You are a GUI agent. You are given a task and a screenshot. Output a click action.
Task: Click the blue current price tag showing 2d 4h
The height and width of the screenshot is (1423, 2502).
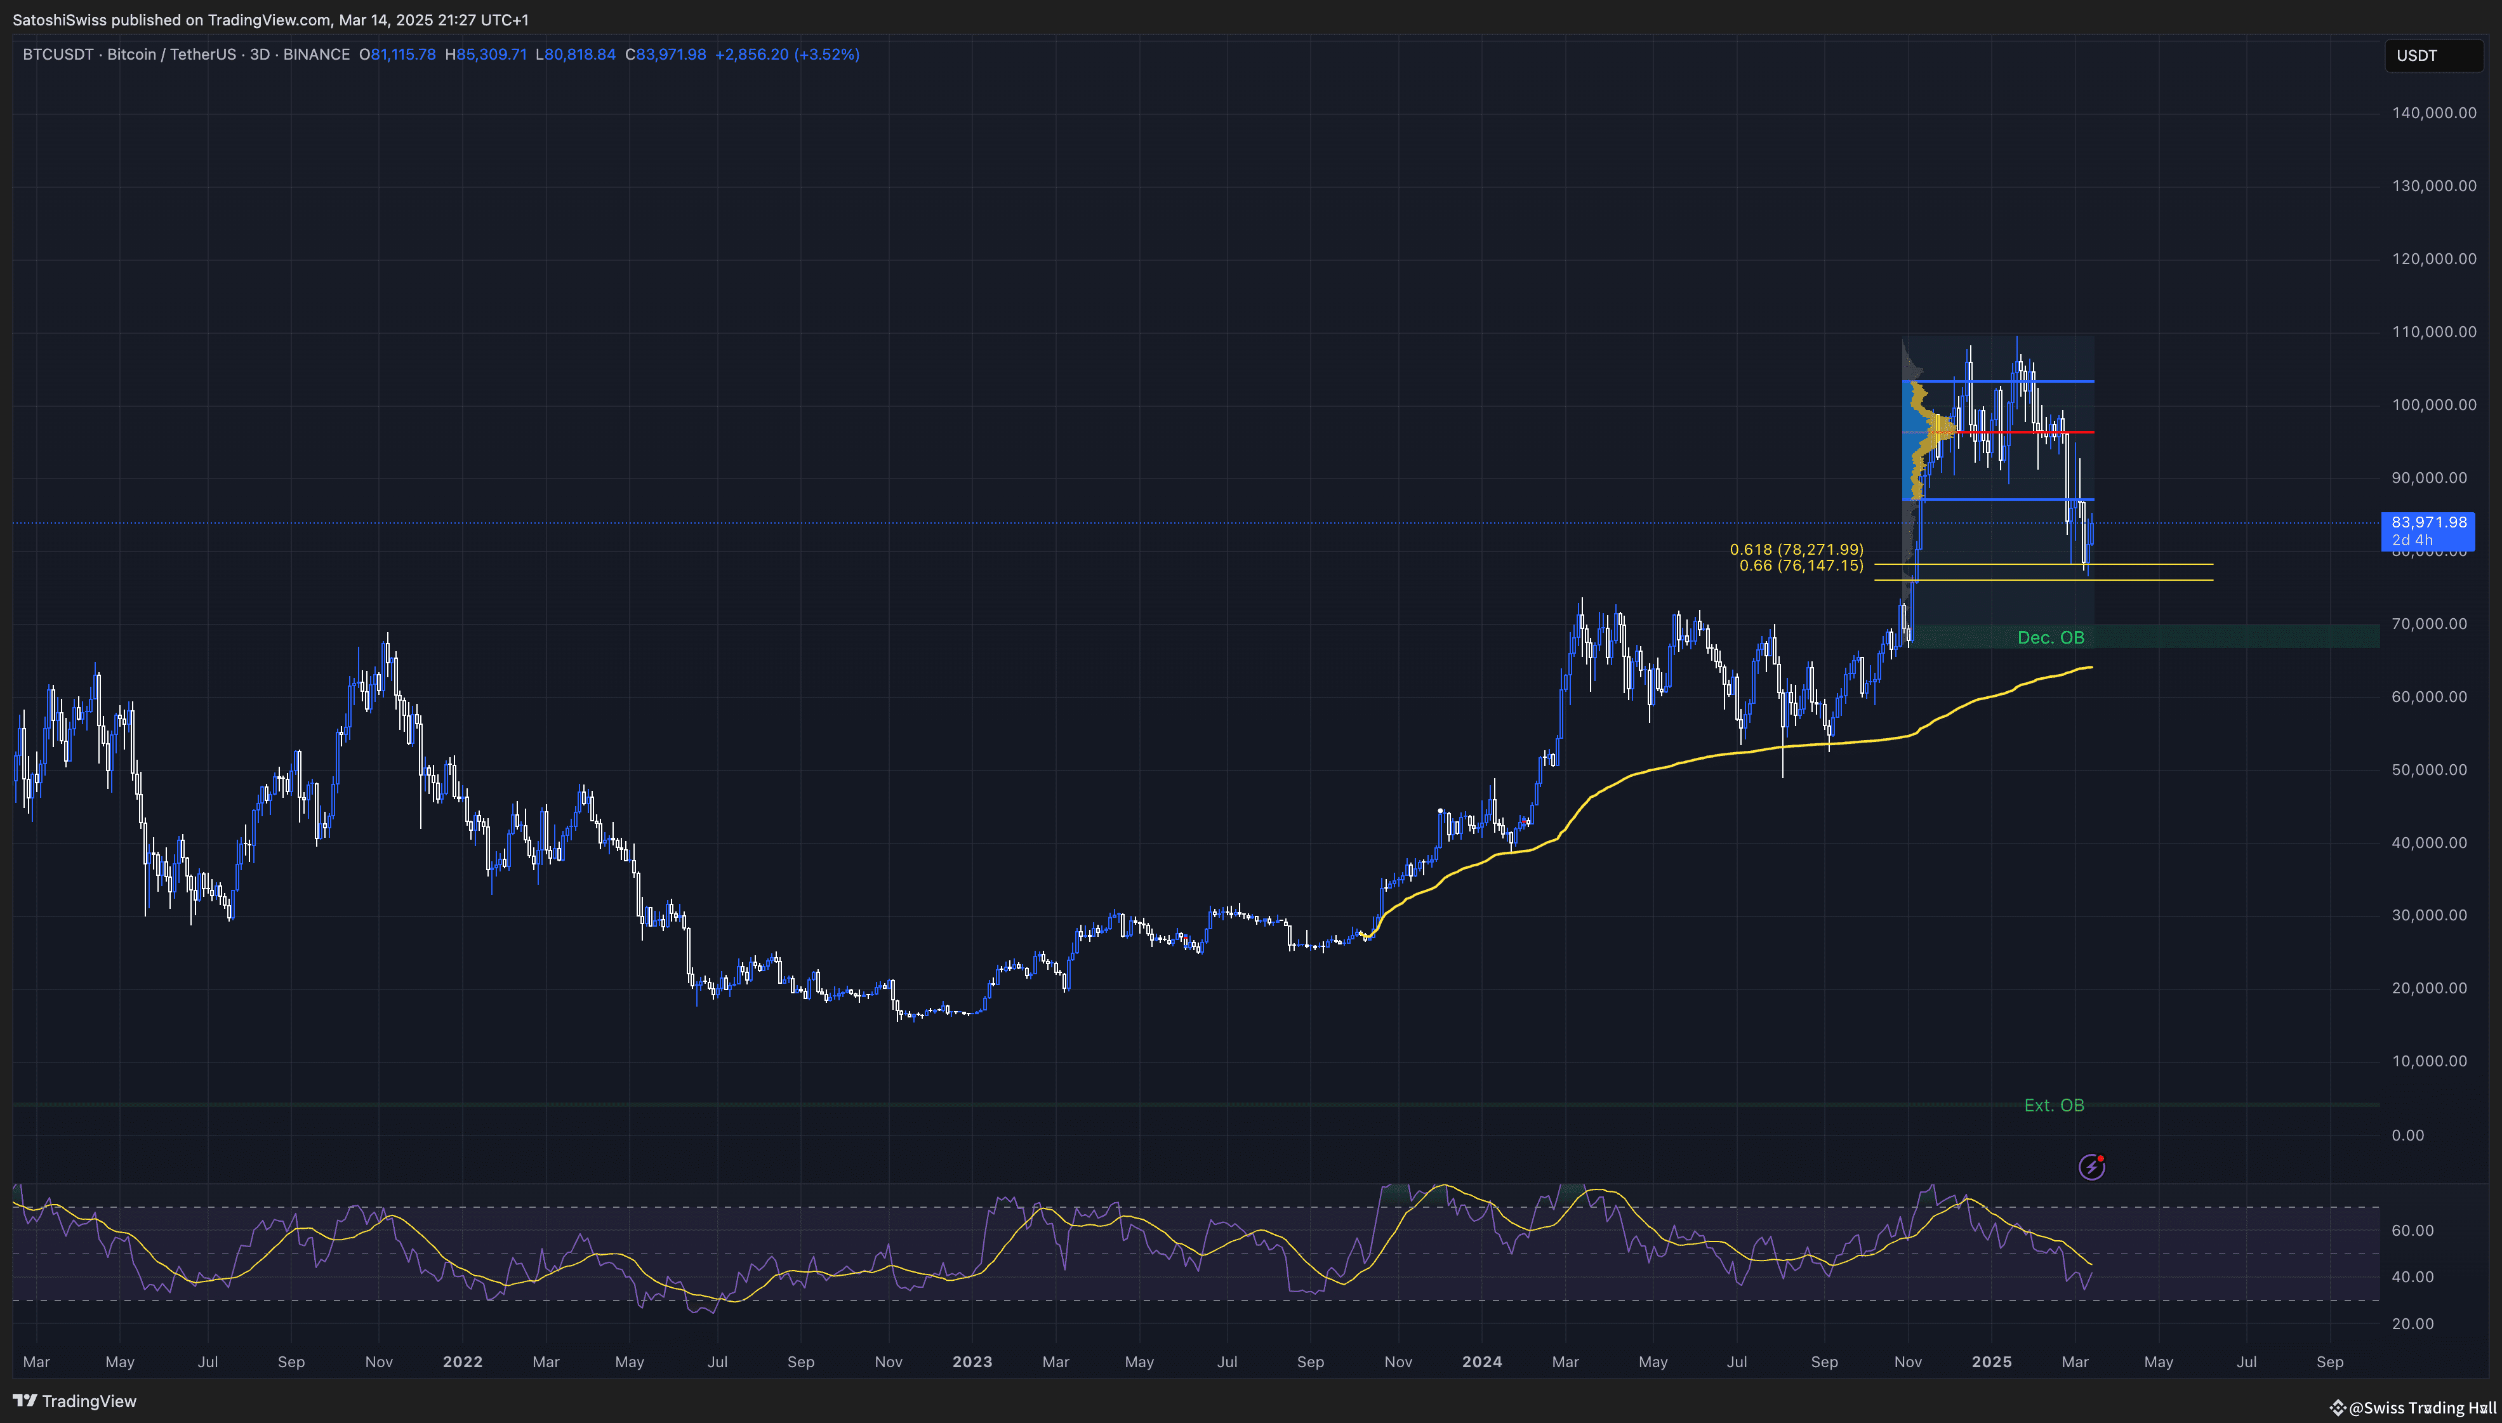click(x=2428, y=531)
